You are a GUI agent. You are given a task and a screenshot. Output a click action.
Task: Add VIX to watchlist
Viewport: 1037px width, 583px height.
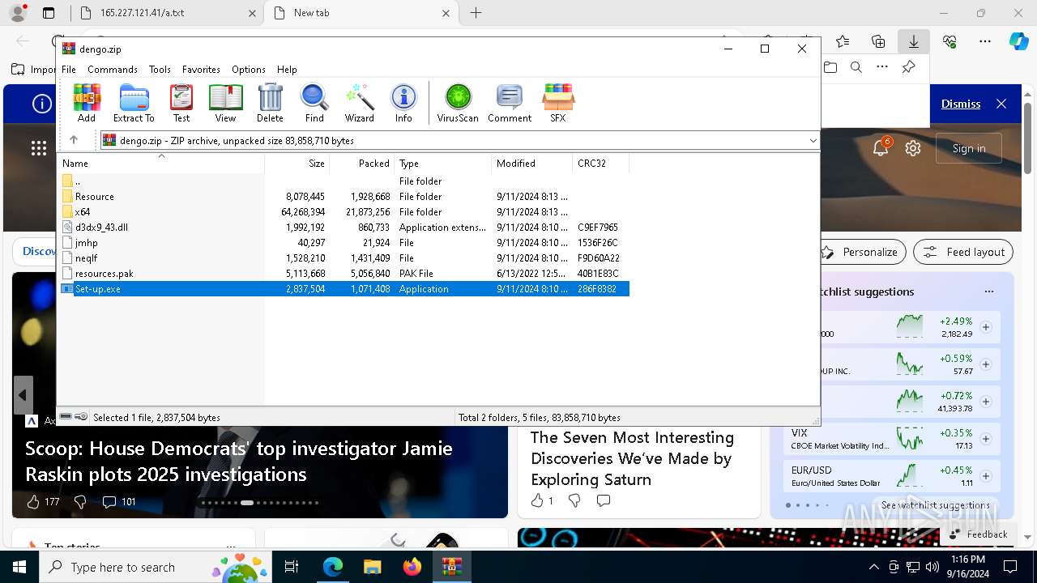tap(986, 439)
